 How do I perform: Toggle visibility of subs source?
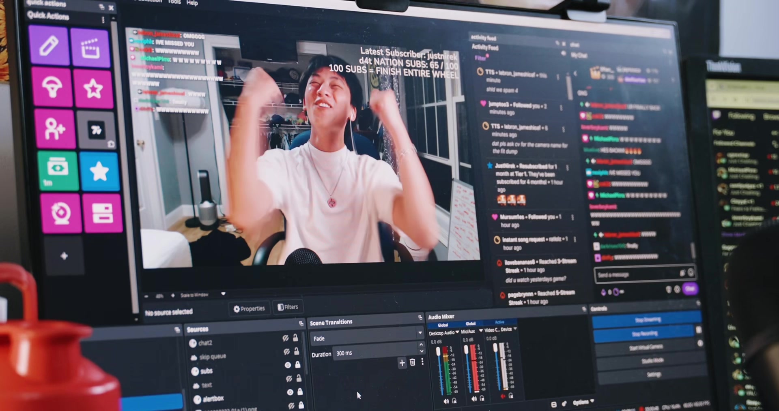pos(288,365)
